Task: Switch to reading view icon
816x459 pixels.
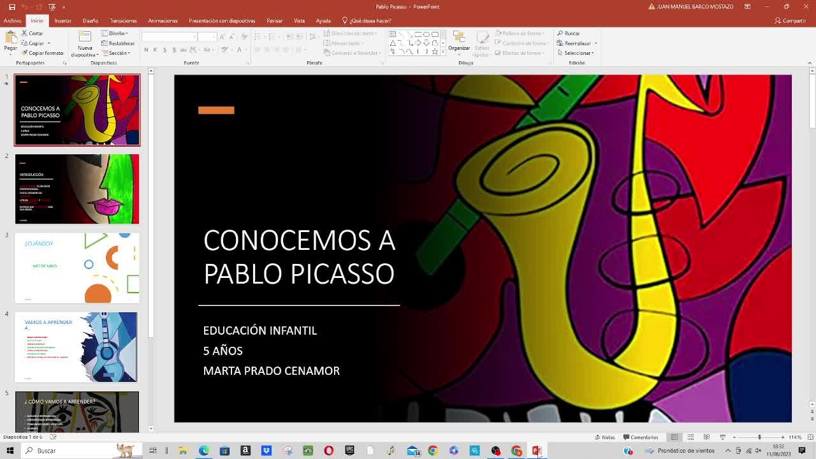Action: click(x=706, y=437)
